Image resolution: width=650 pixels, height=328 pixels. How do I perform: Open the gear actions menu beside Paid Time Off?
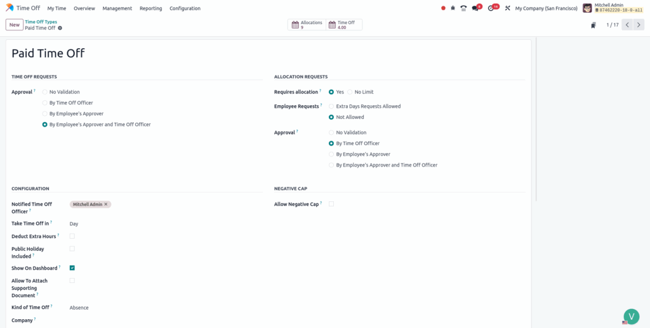tap(60, 28)
